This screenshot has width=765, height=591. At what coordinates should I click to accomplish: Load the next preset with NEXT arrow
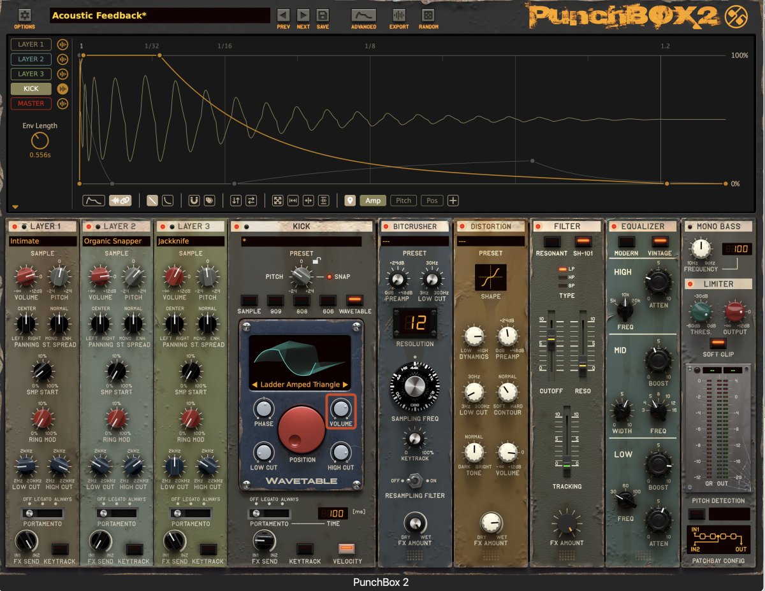pyautogui.click(x=303, y=15)
